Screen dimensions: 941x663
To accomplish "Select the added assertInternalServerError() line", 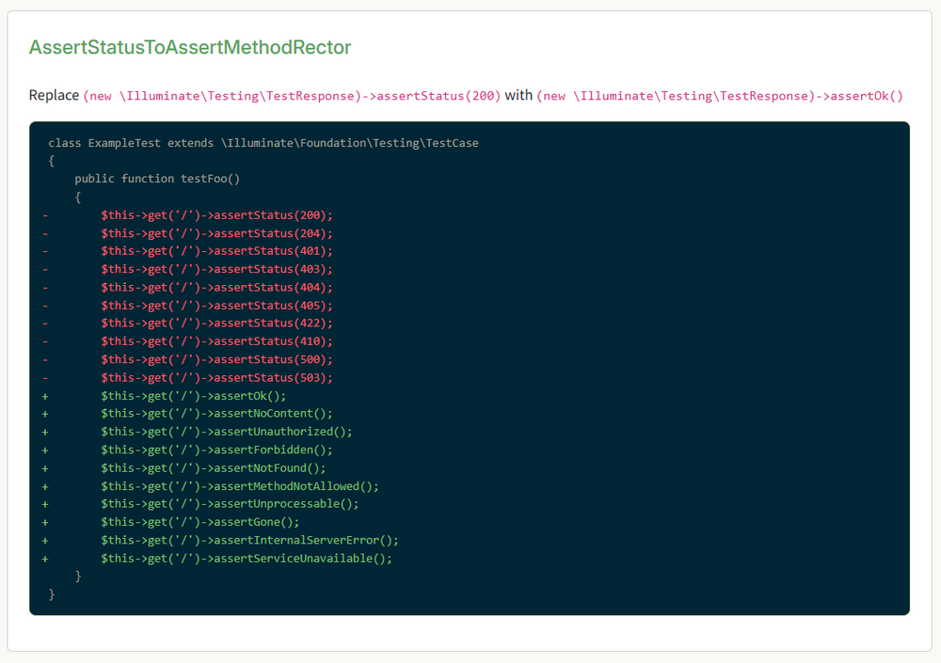I will click(249, 541).
